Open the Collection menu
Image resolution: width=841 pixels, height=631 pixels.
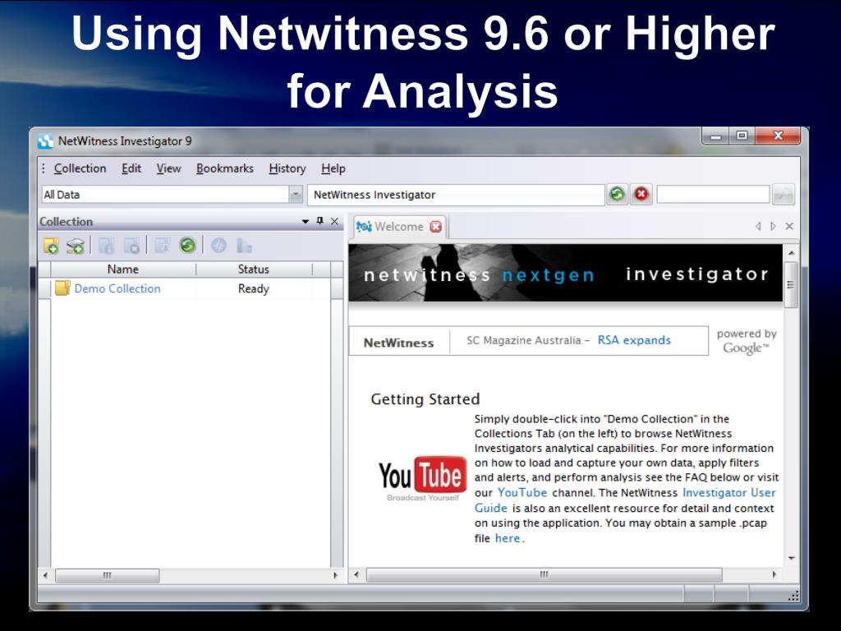coord(80,168)
